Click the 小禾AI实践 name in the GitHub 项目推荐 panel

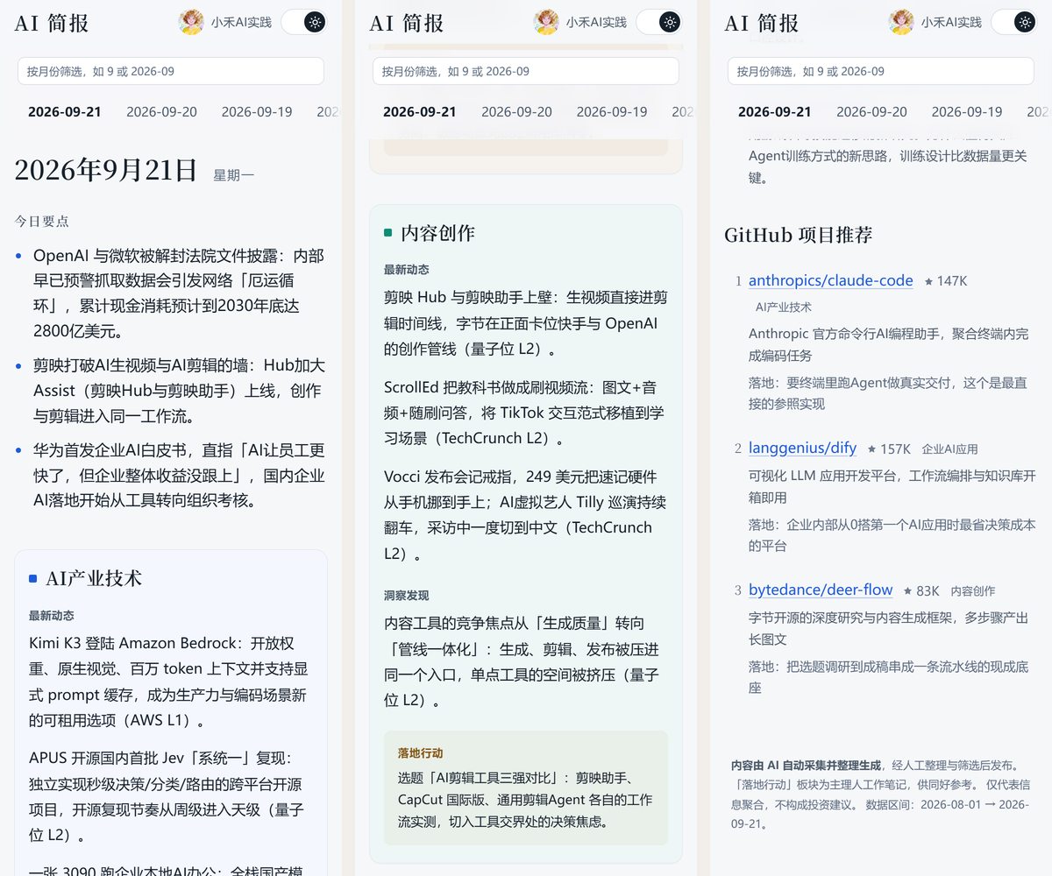[951, 24]
